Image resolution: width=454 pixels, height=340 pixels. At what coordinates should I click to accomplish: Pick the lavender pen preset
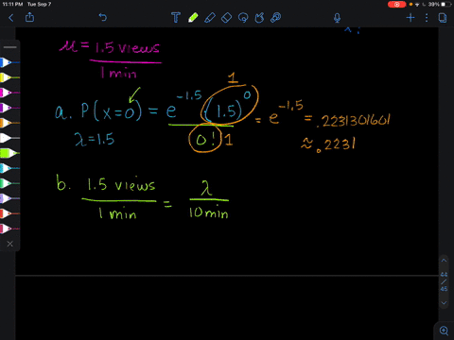click(9, 198)
